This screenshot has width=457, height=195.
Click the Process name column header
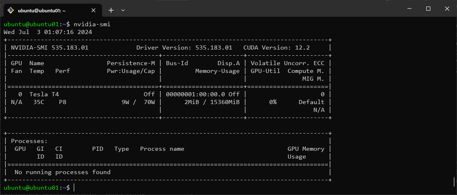point(162,149)
